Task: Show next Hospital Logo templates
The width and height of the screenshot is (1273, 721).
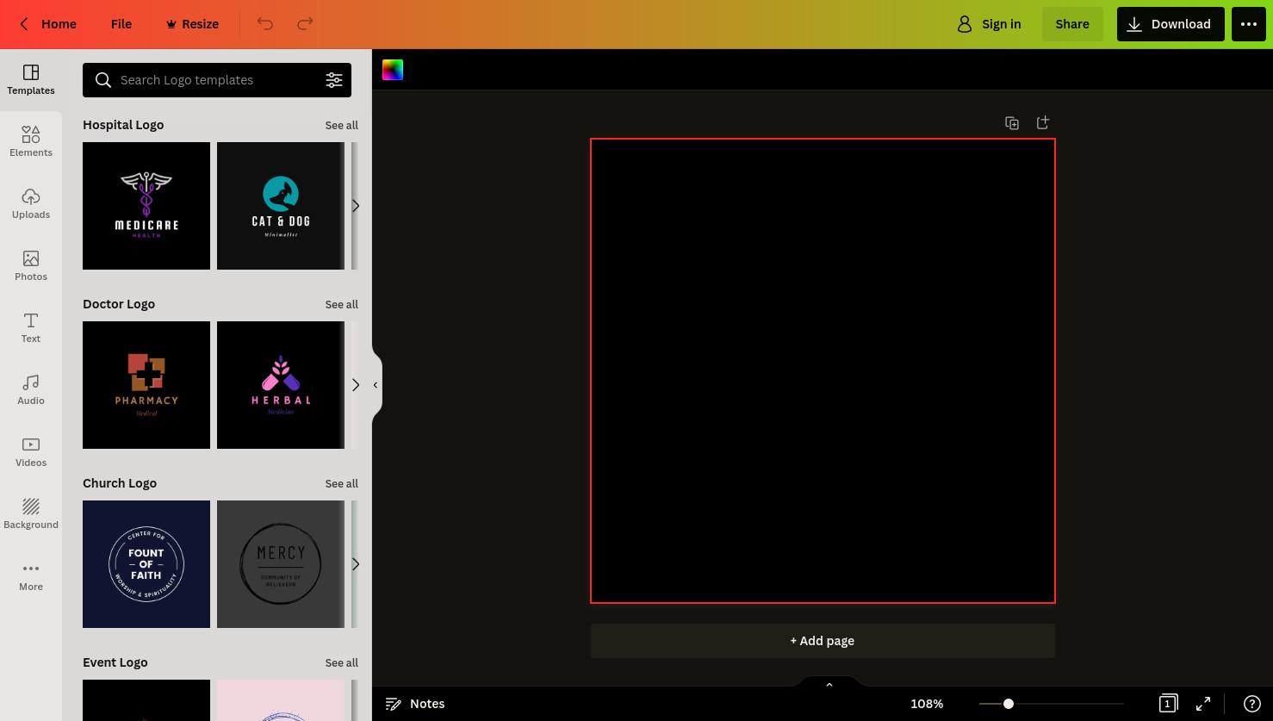Action: [x=356, y=206]
